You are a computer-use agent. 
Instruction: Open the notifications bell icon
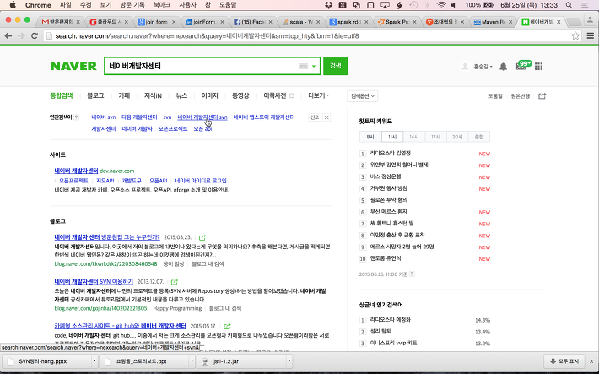(503, 67)
